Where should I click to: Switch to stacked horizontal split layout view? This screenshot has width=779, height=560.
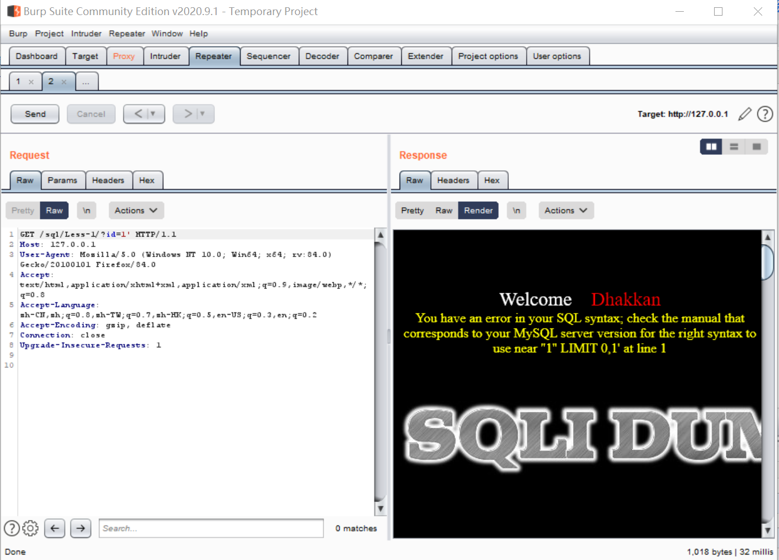click(734, 146)
